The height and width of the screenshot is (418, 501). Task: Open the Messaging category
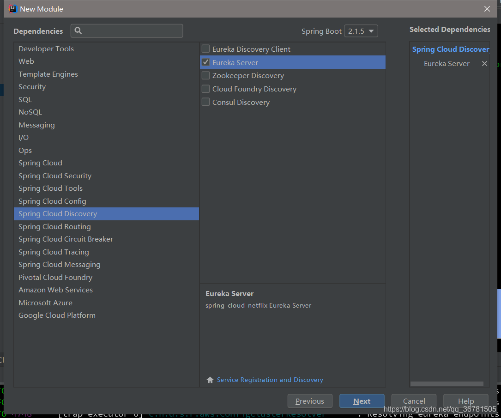click(106, 125)
